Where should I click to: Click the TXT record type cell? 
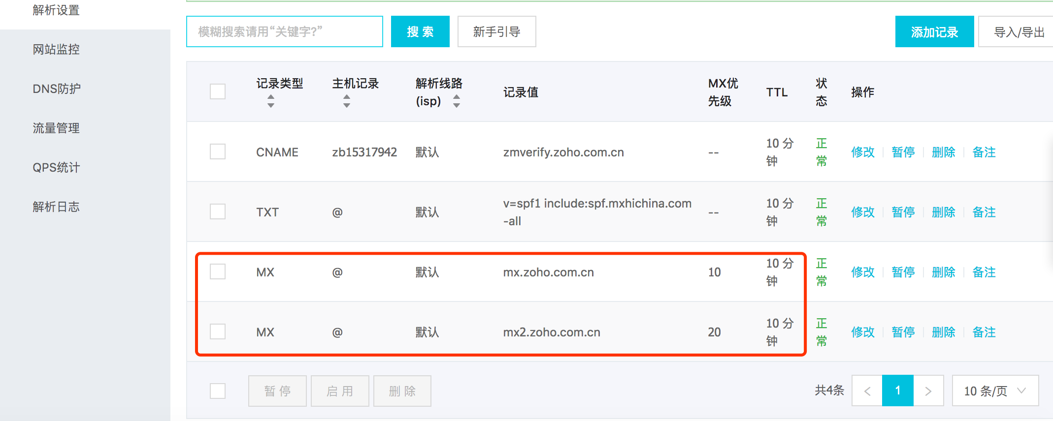(x=267, y=212)
